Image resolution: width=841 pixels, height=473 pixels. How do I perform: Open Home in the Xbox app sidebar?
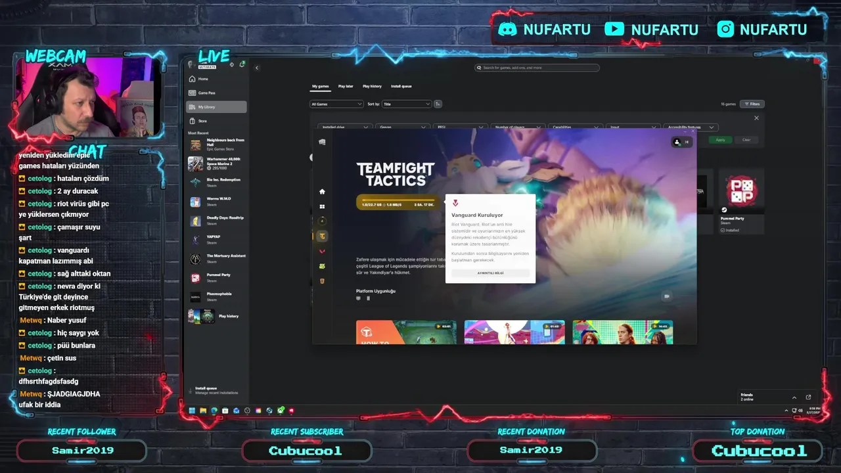pyautogui.click(x=216, y=79)
